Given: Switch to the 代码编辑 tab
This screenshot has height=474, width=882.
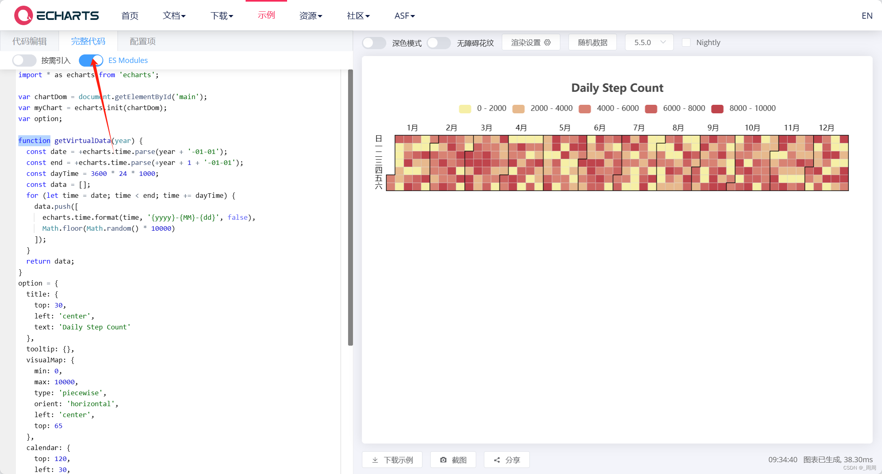Looking at the screenshot, I should pyautogui.click(x=29, y=41).
